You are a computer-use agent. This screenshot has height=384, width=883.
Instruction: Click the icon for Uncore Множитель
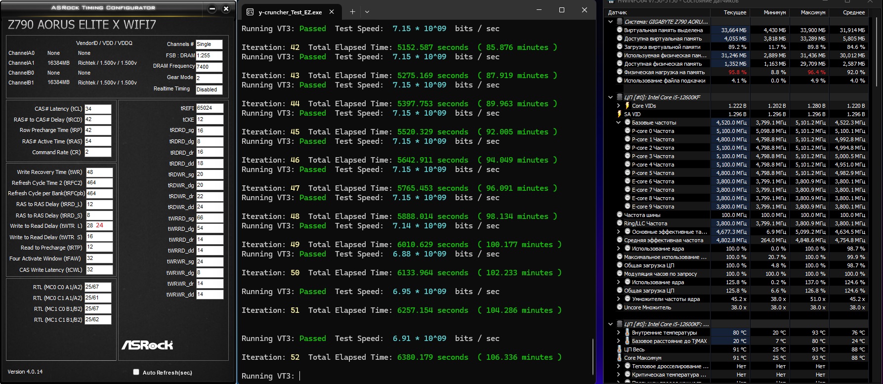click(x=620, y=307)
